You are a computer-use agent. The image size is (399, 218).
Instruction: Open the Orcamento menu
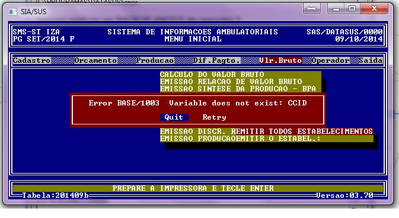click(x=95, y=60)
